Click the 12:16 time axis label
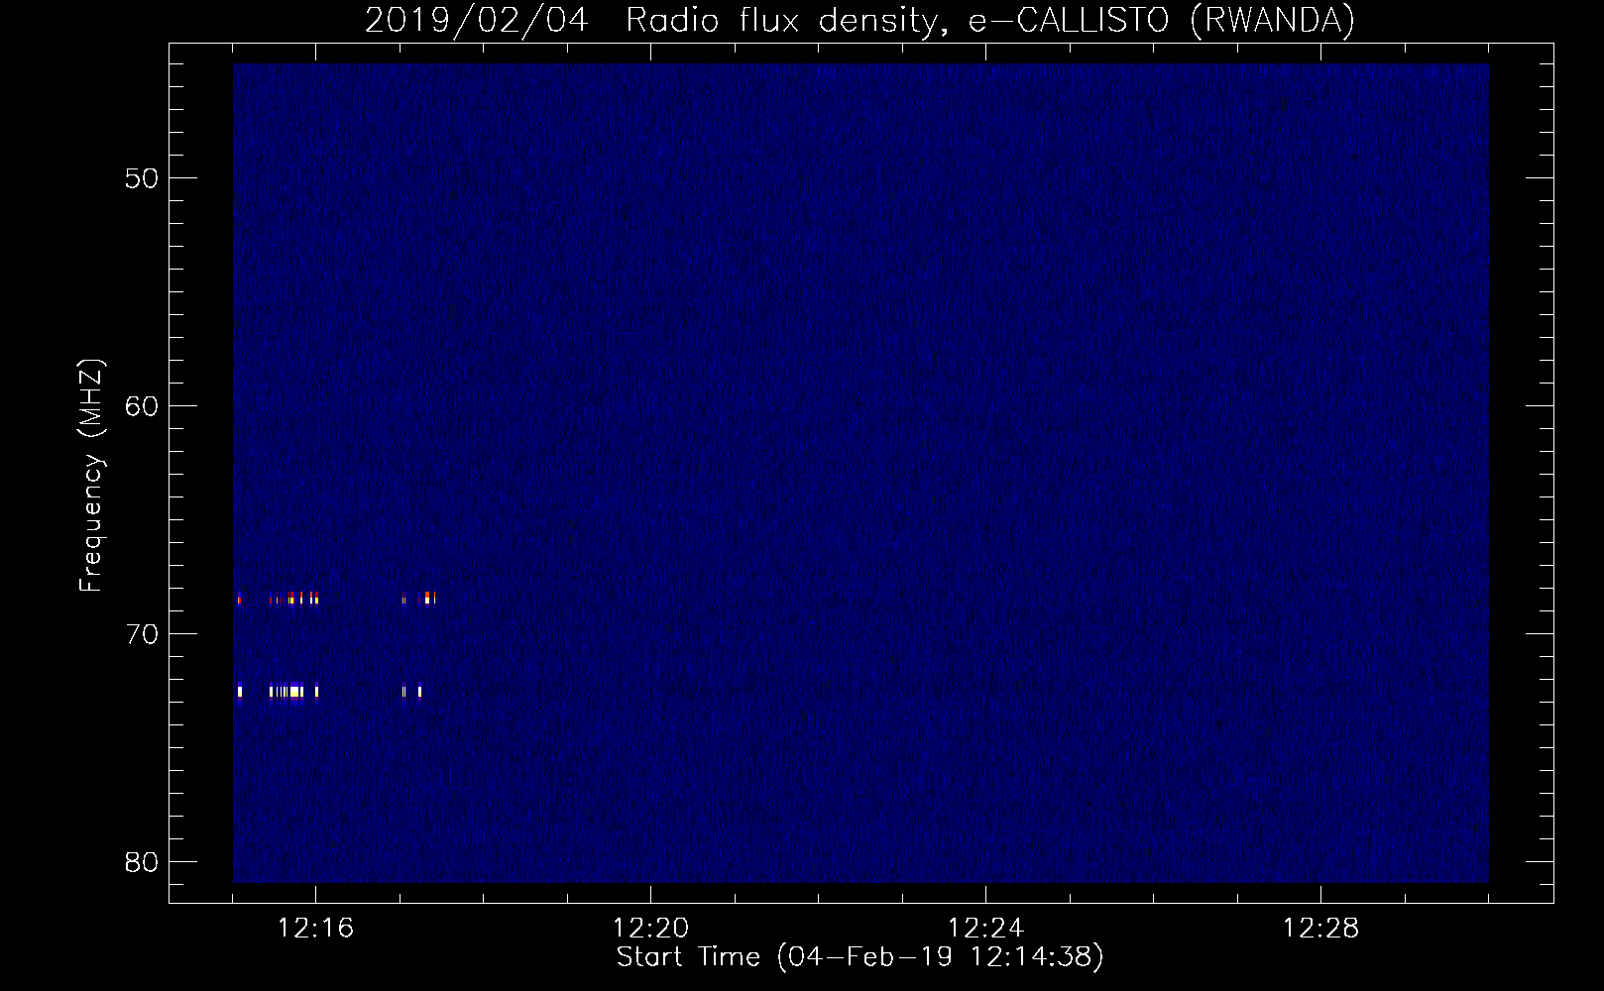This screenshot has width=1604, height=991. pos(315,929)
